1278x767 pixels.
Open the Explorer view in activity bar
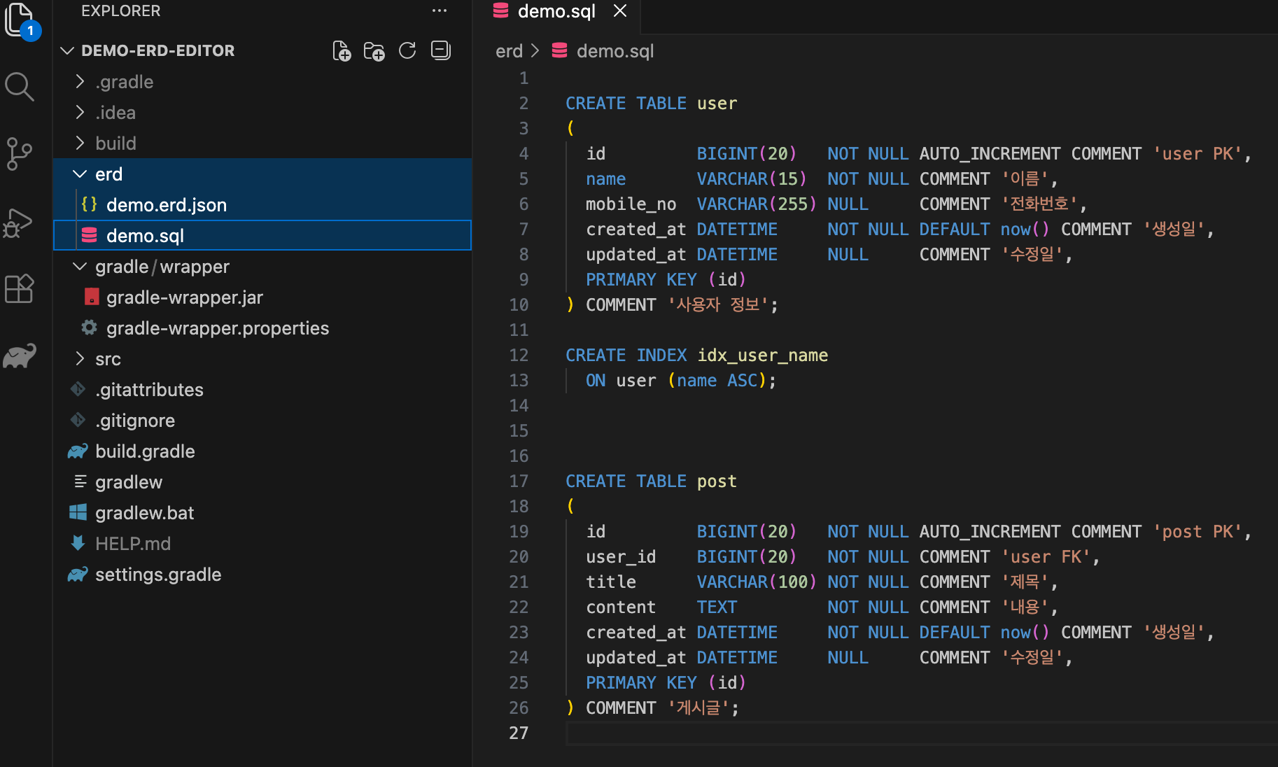point(20,20)
